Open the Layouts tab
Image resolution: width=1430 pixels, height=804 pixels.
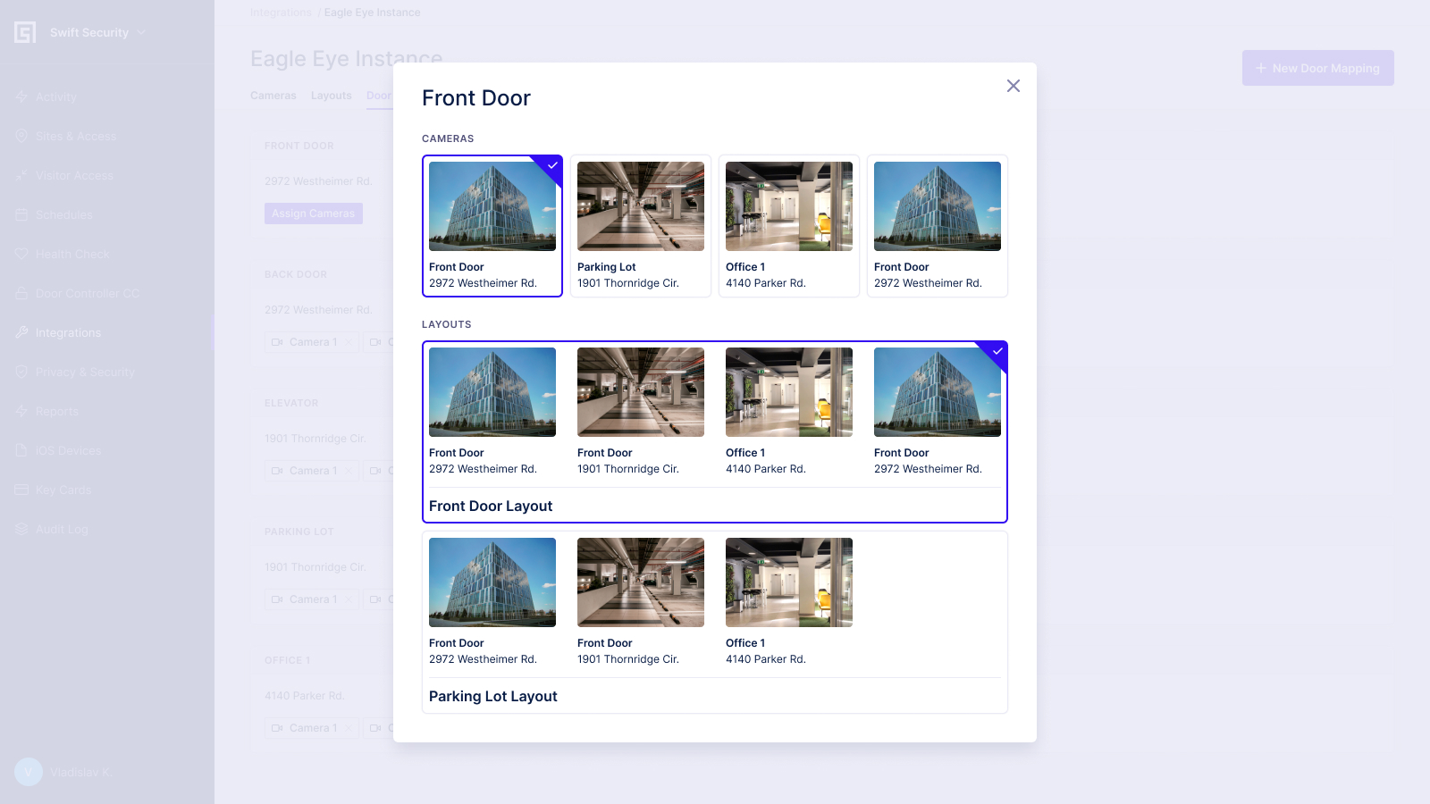tap(331, 96)
